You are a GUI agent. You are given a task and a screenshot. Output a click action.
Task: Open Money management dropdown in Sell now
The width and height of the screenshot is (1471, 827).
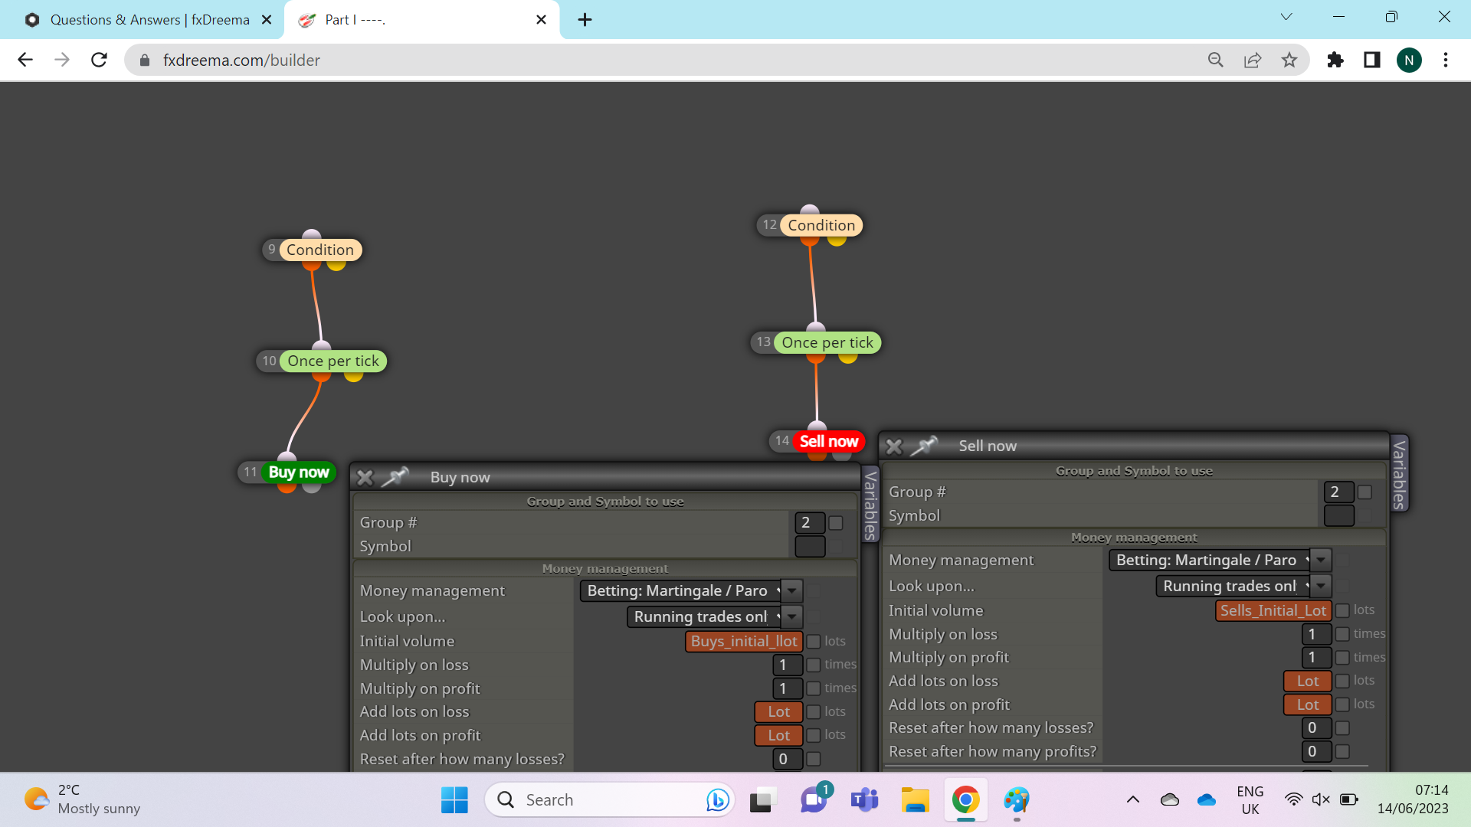pyautogui.click(x=1220, y=561)
